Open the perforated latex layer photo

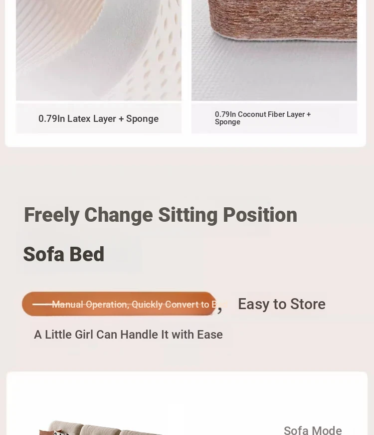point(99,50)
